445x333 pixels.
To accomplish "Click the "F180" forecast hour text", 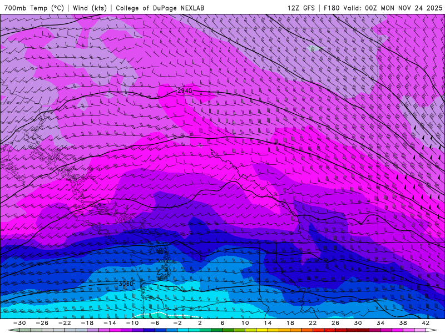I will pyautogui.click(x=332, y=8).
